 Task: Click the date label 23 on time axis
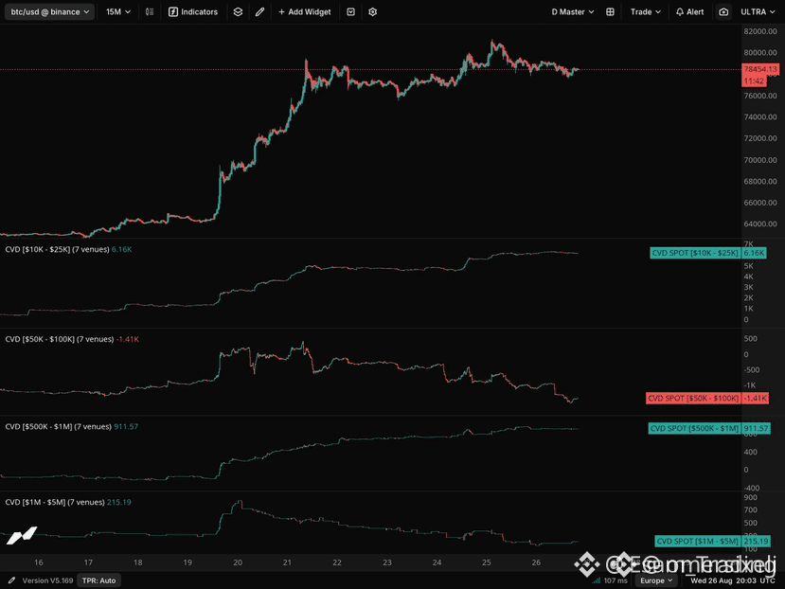[387, 562]
